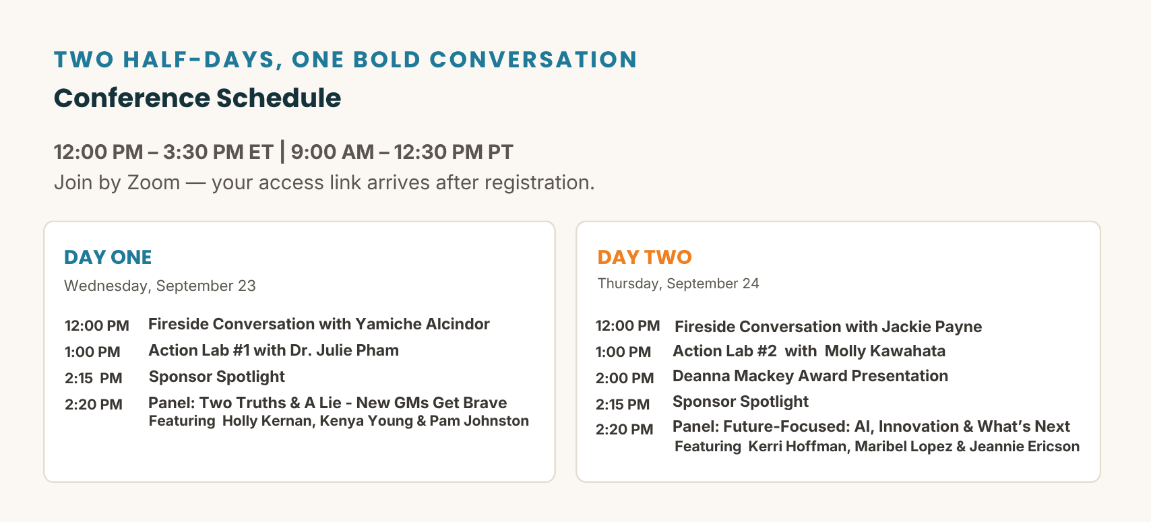Click Panel: Future-Focused AI session title
The height and width of the screenshot is (522, 1151).
click(x=871, y=426)
